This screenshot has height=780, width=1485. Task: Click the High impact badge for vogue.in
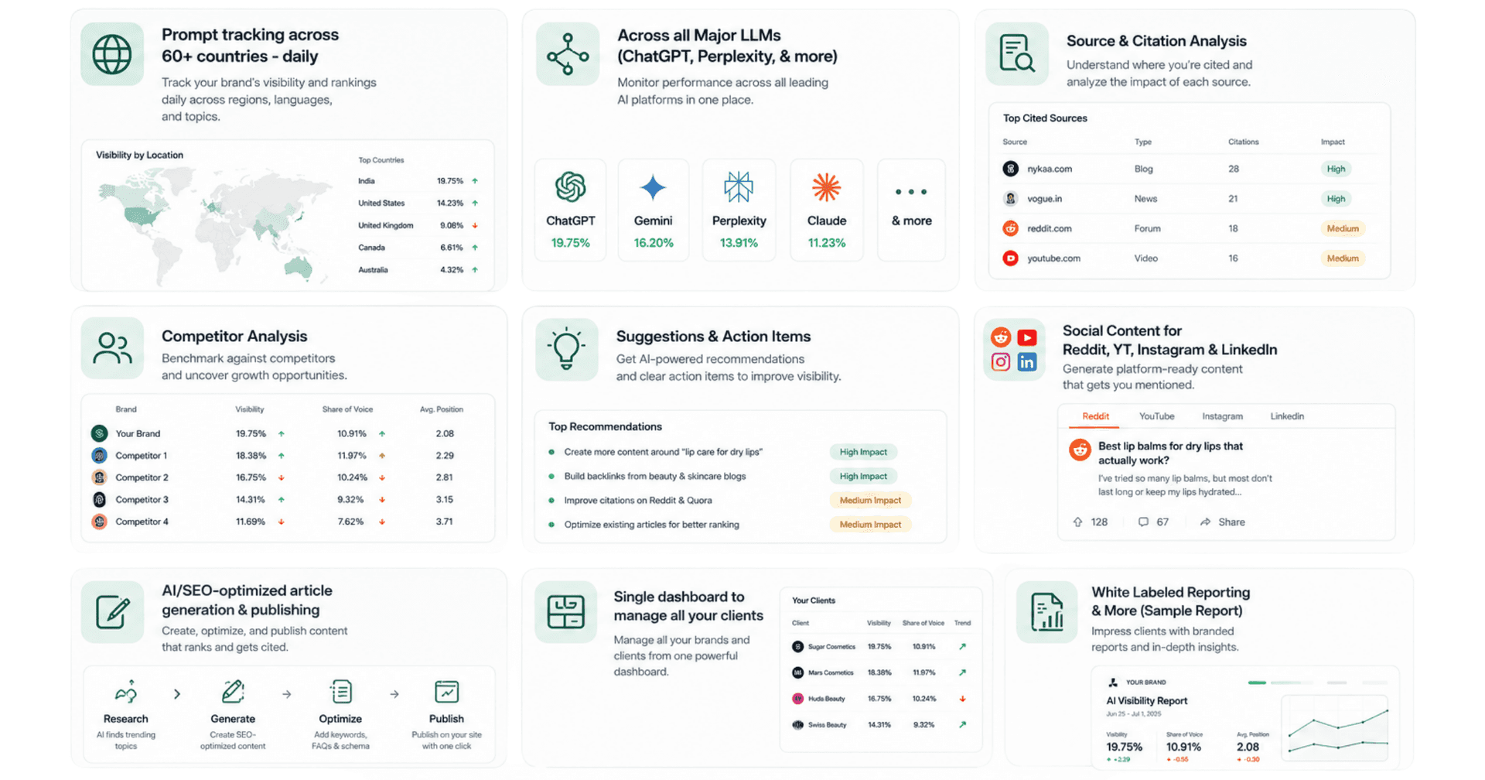1336,199
